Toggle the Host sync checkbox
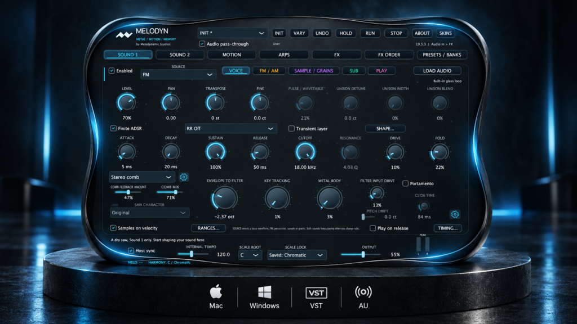Viewport: 577px width, 324px height. click(x=131, y=250)
